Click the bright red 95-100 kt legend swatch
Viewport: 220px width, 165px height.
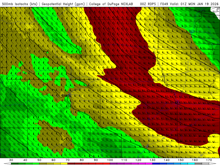[x=106, y=163]
